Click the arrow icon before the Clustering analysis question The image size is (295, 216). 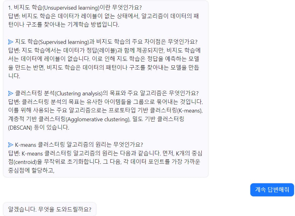[x=11, y=93]
